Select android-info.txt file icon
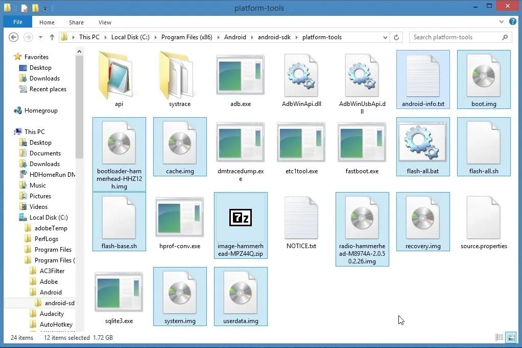The image size is (522, 348). pos(423,76)
